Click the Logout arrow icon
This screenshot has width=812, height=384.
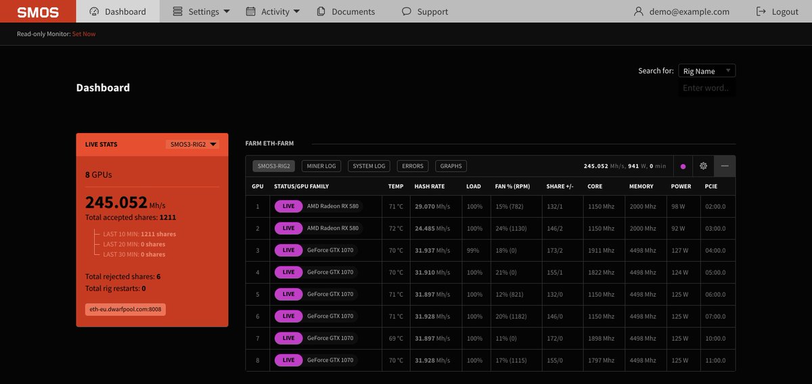[x=761, y=11]
